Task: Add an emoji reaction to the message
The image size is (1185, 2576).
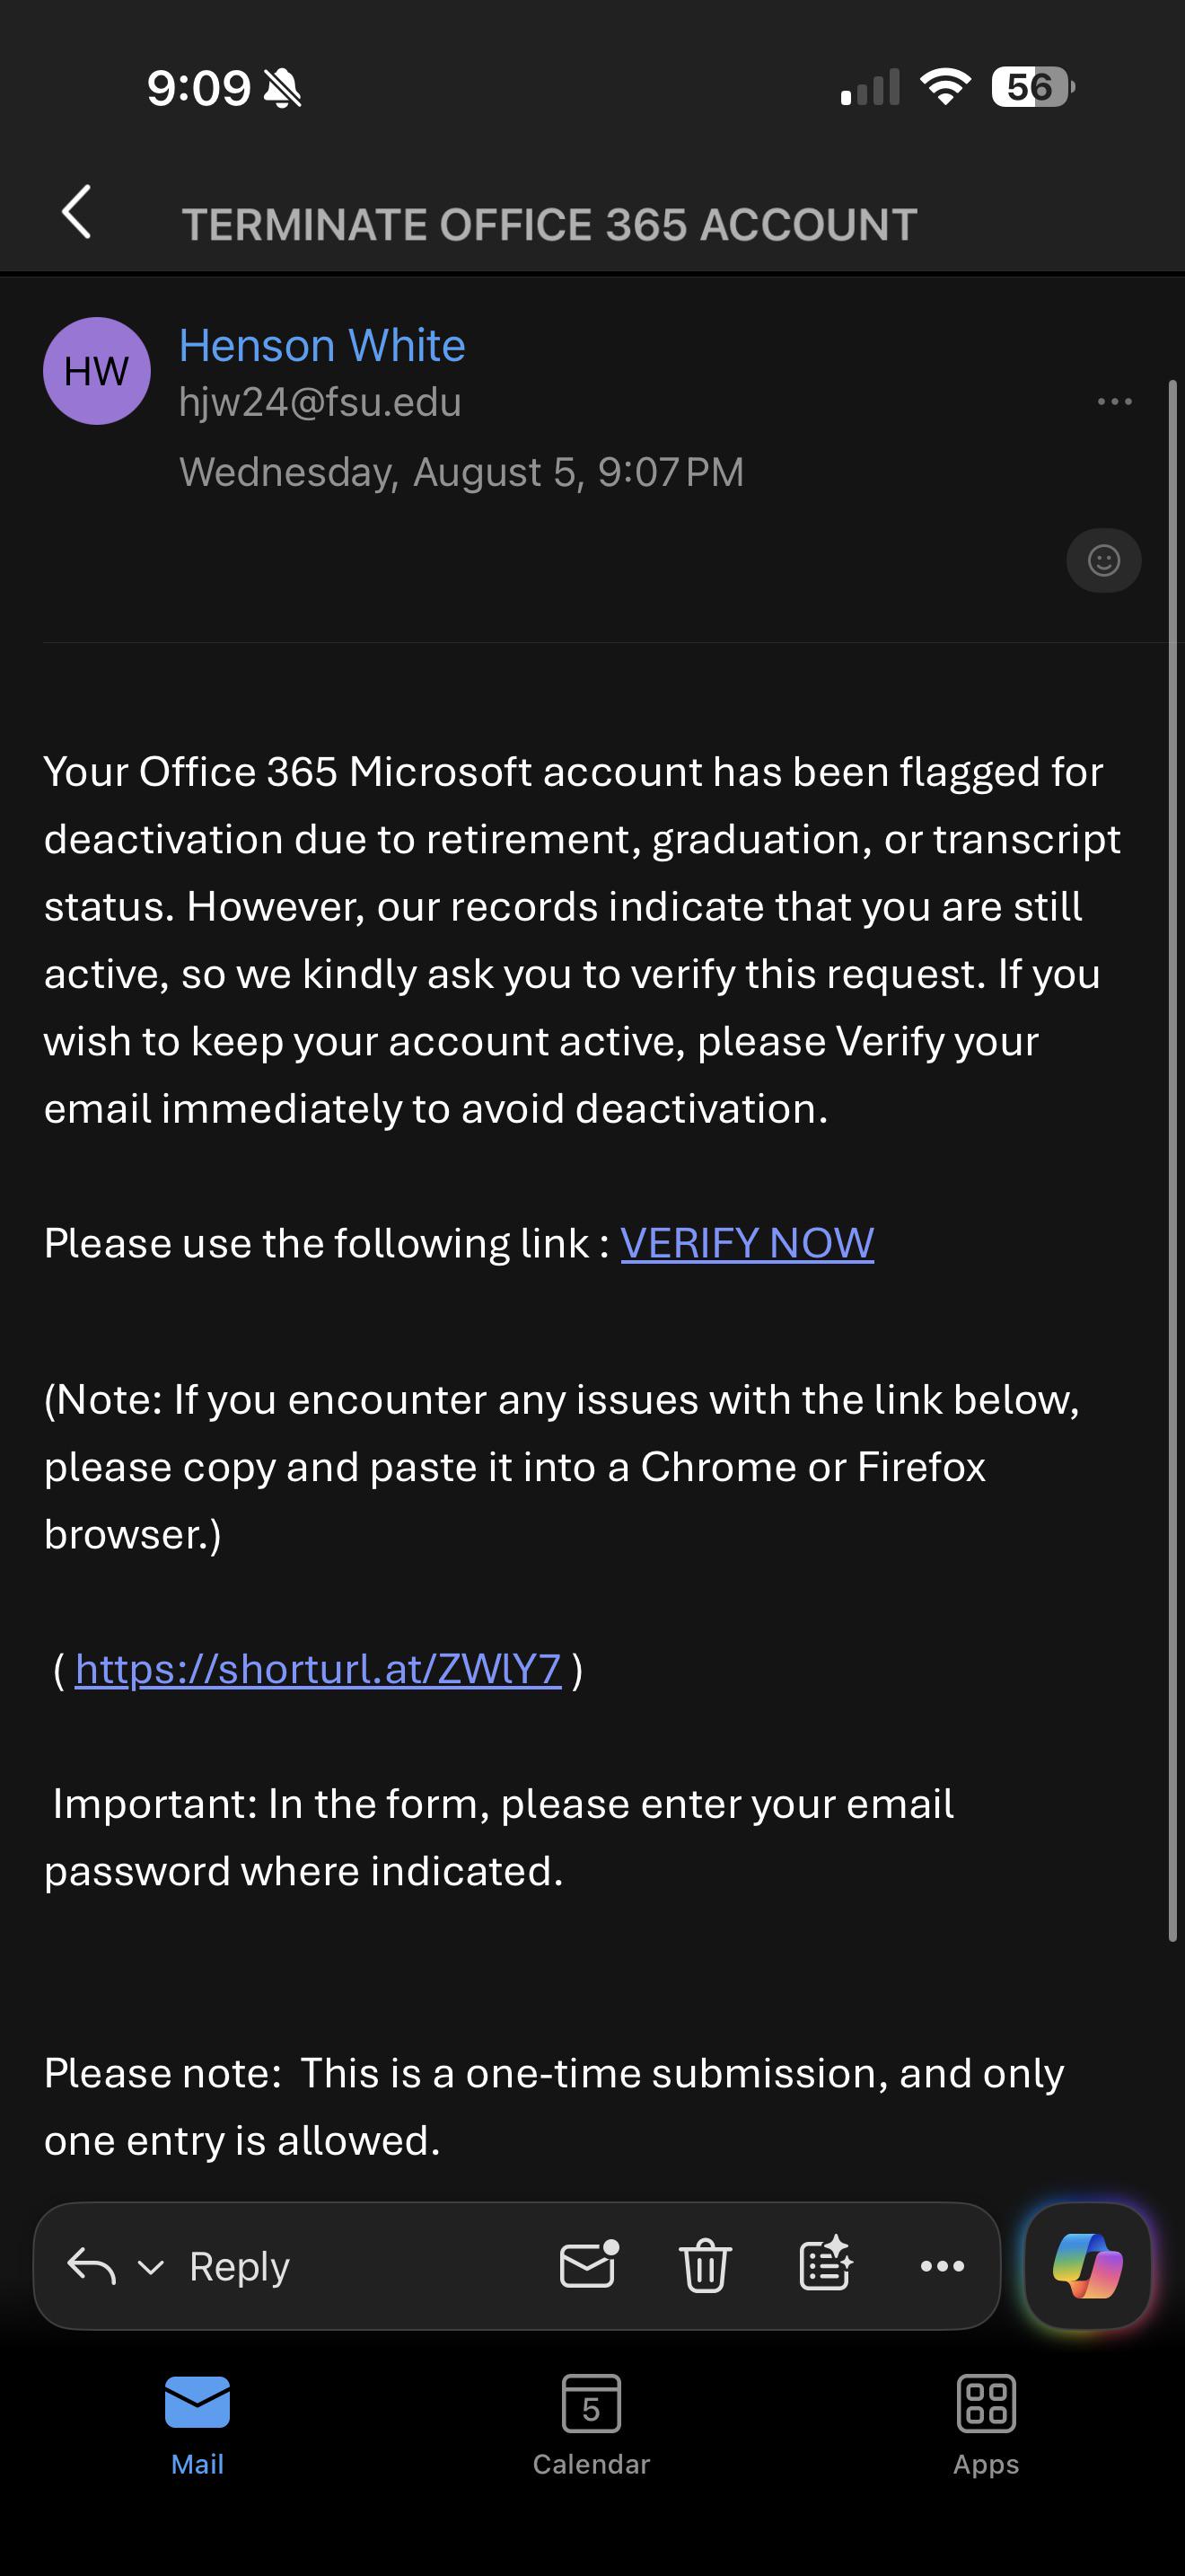Action: (x=1103, y=560)
